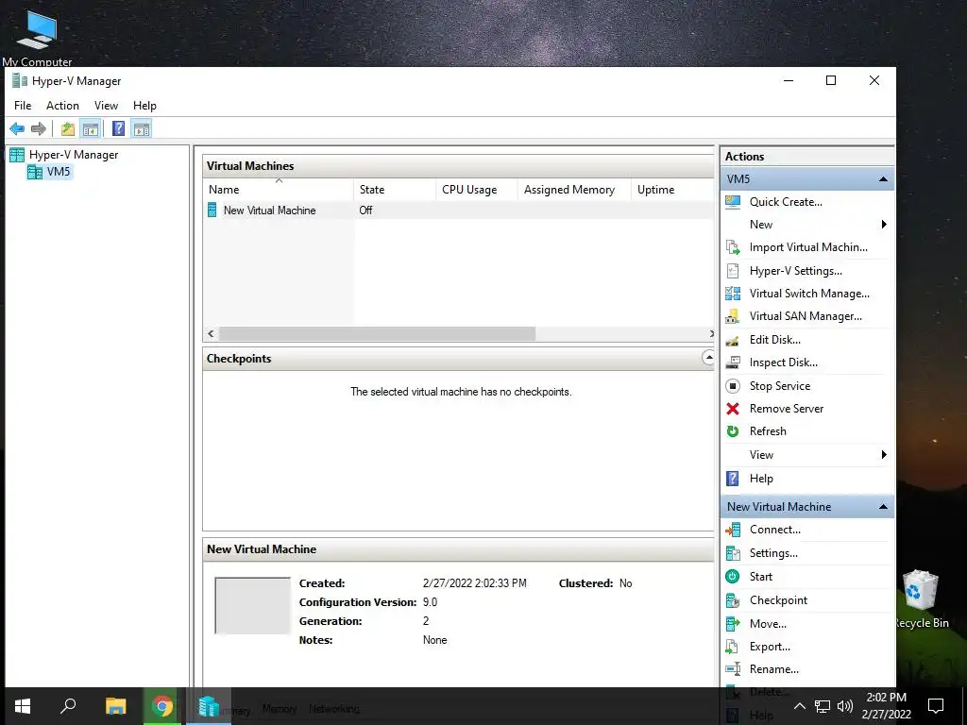Click the Hyper-V Manager taskbar button
Screen dimensions: 967x725
coord(209,706)
